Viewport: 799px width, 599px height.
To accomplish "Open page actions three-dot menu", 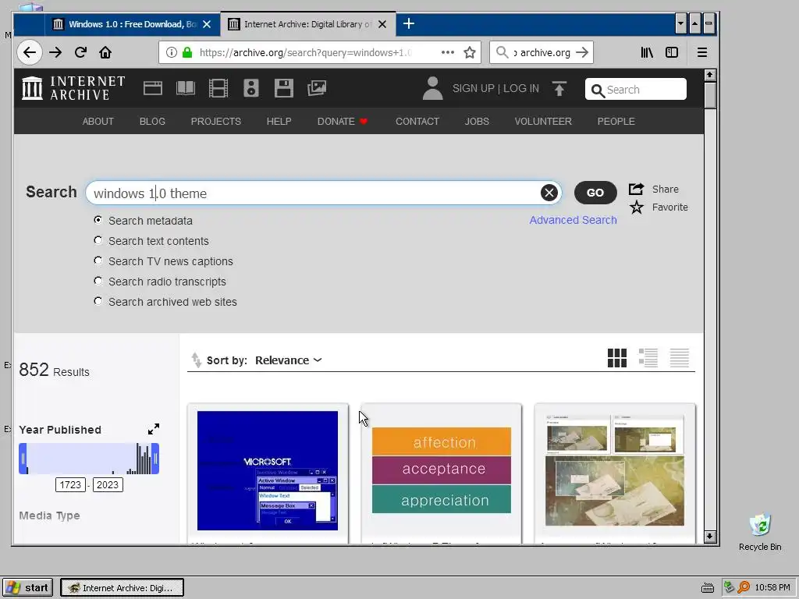I will pyautogui.click(x=447, y=52).
